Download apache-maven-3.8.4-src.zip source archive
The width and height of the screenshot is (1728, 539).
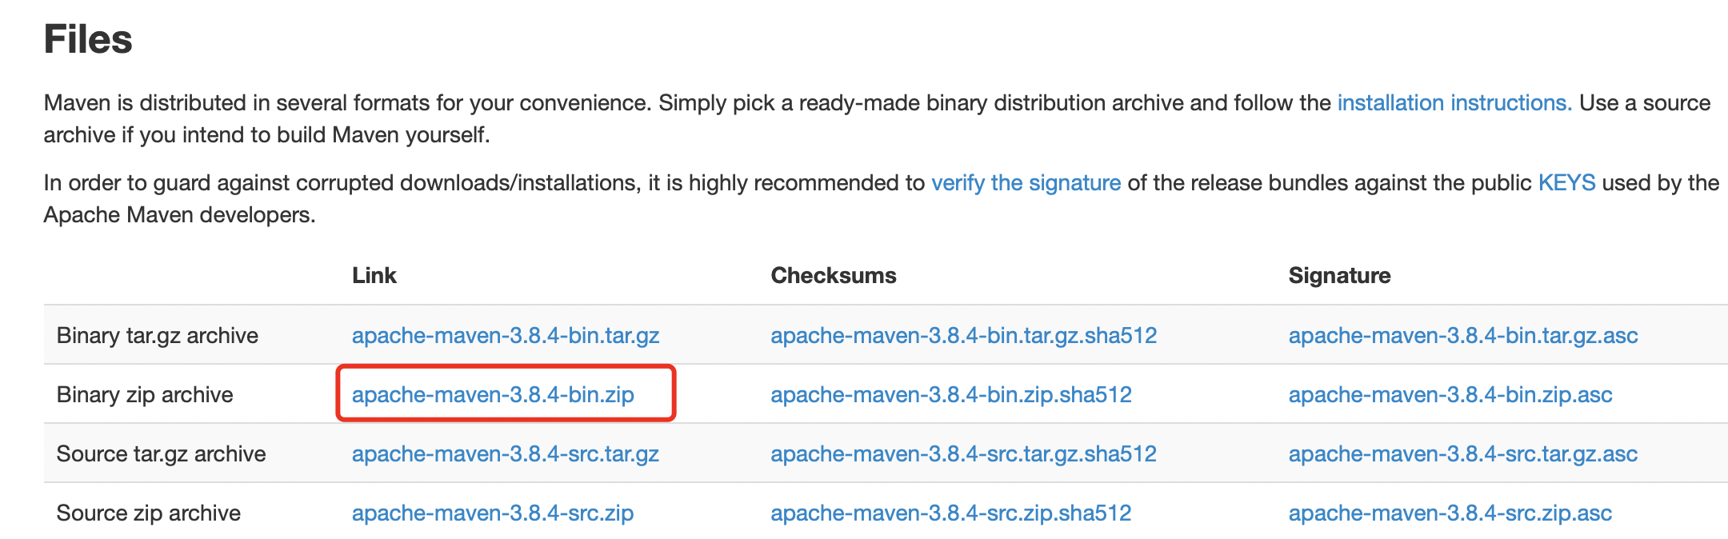[x=493, y=513]
